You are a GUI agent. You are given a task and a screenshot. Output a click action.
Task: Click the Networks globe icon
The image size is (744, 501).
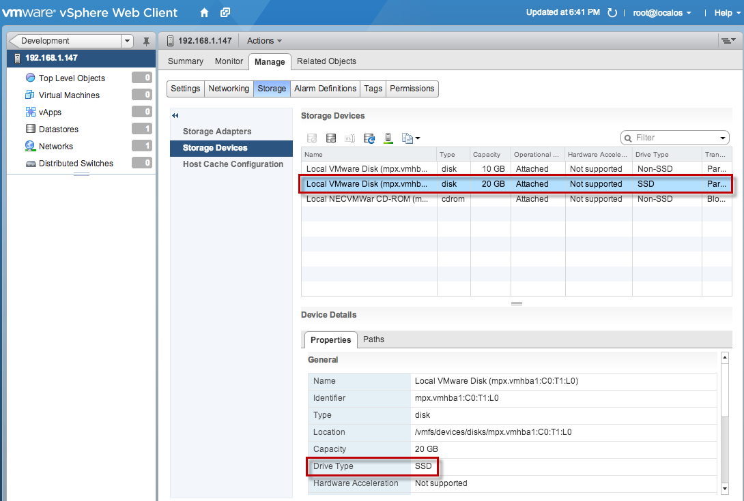(x=30, y=146)
